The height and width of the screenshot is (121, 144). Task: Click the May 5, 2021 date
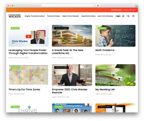coord(20,94)
